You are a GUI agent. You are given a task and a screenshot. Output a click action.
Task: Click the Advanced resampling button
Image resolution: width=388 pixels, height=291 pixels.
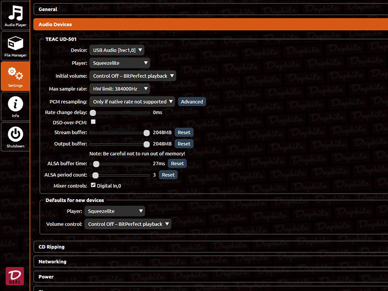point(192,102)
